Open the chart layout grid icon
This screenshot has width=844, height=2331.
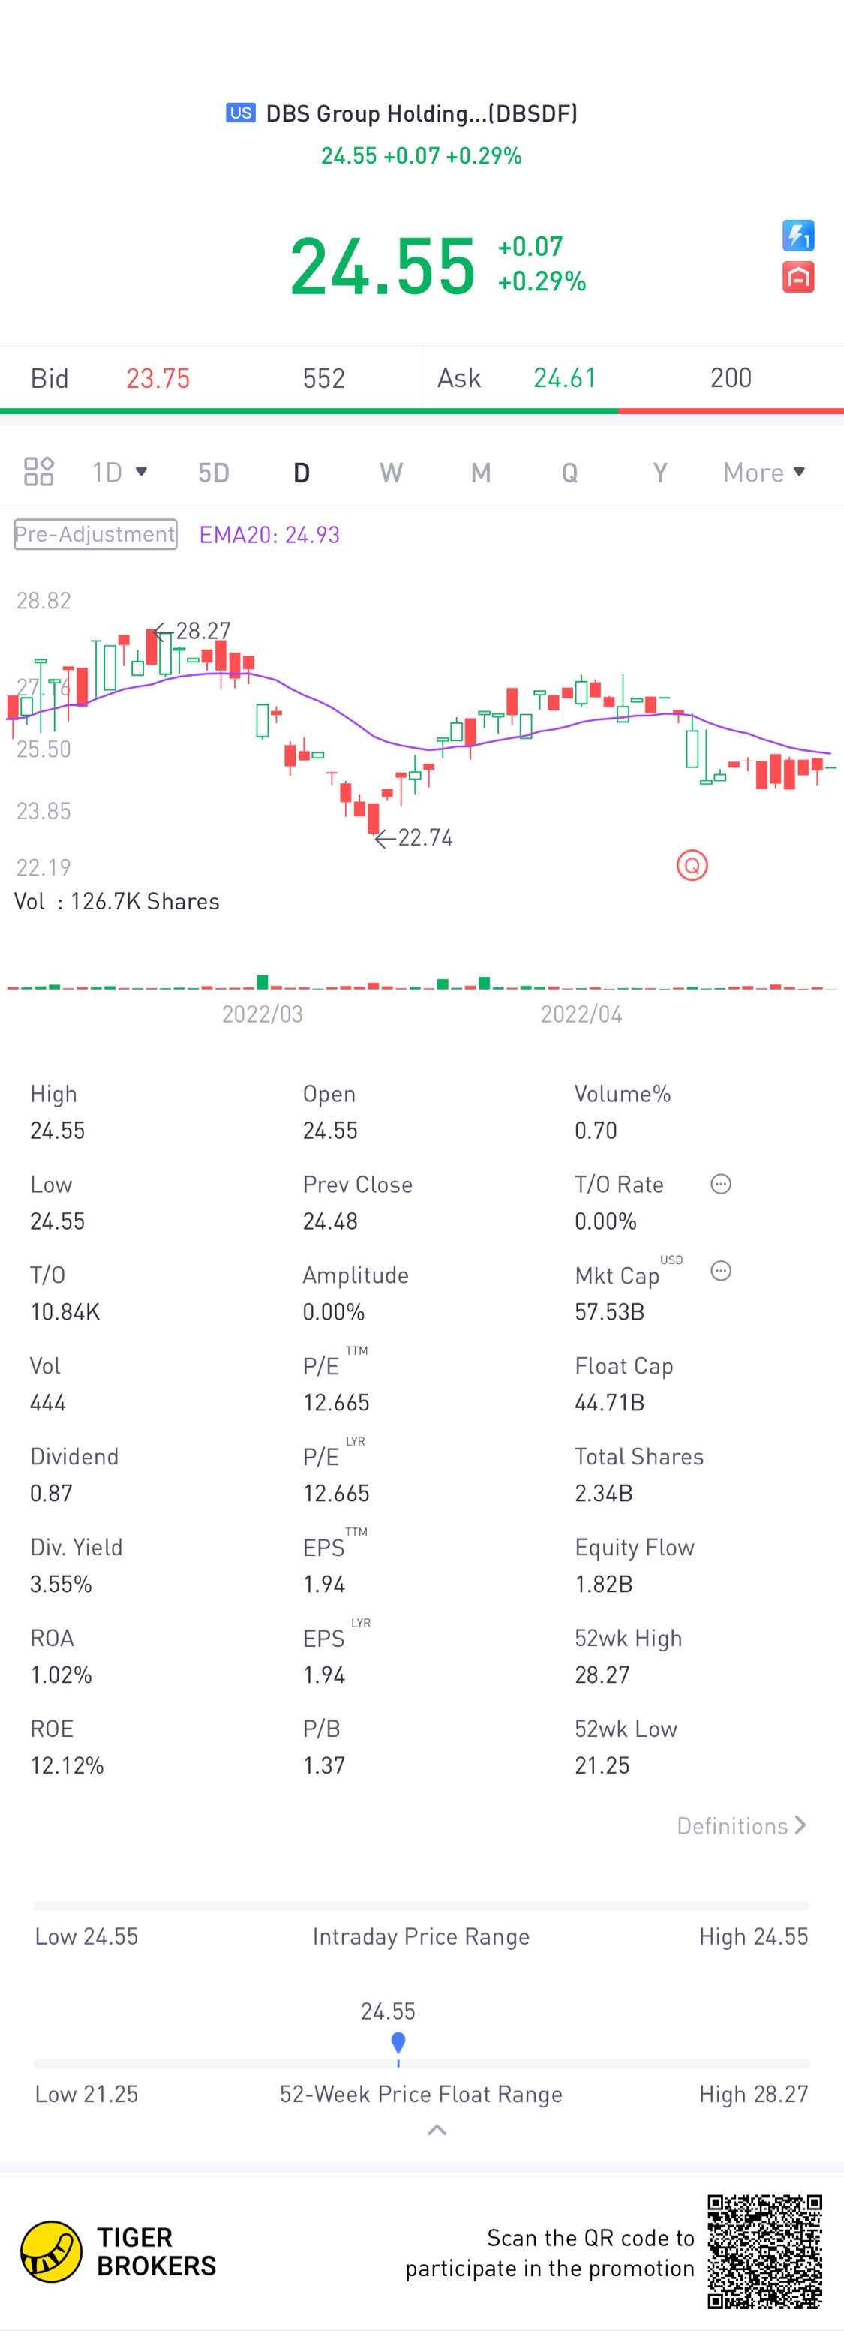point(39,471)
